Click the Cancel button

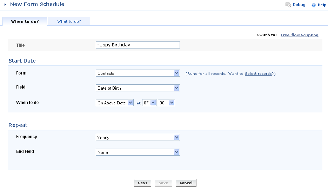tap(186, 183)
